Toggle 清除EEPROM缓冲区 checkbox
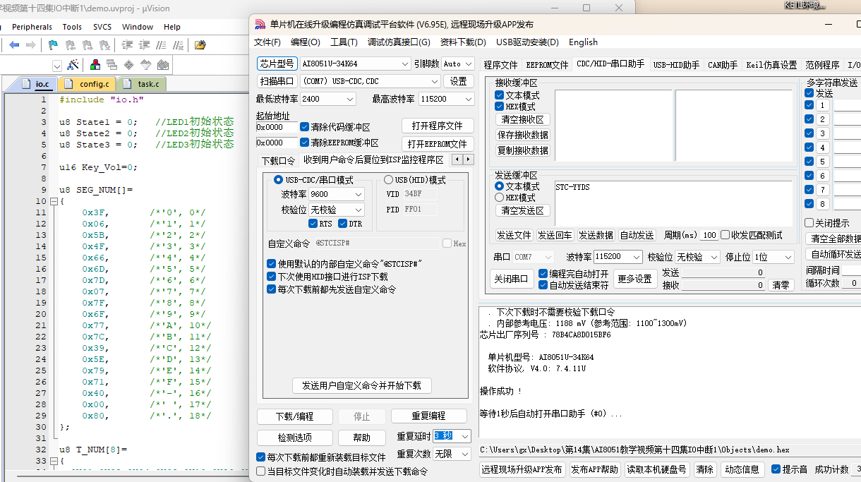Viewport: 861px width, 482px height. pos(304,143)
